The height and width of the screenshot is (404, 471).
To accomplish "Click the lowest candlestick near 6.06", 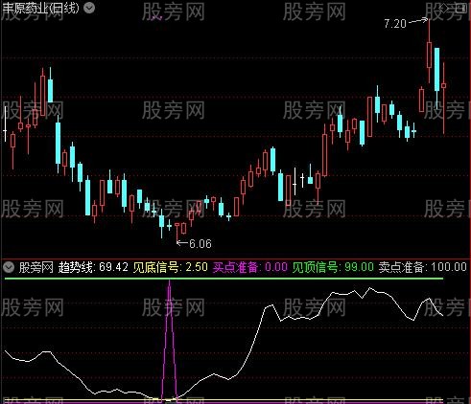I will coord(177,233).
